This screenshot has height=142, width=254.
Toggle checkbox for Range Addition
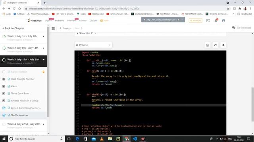(4, 72)
